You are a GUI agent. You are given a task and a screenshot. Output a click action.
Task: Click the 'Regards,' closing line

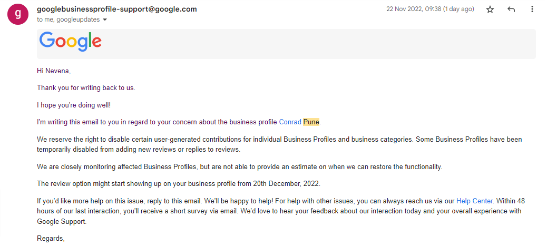[51, 239]
